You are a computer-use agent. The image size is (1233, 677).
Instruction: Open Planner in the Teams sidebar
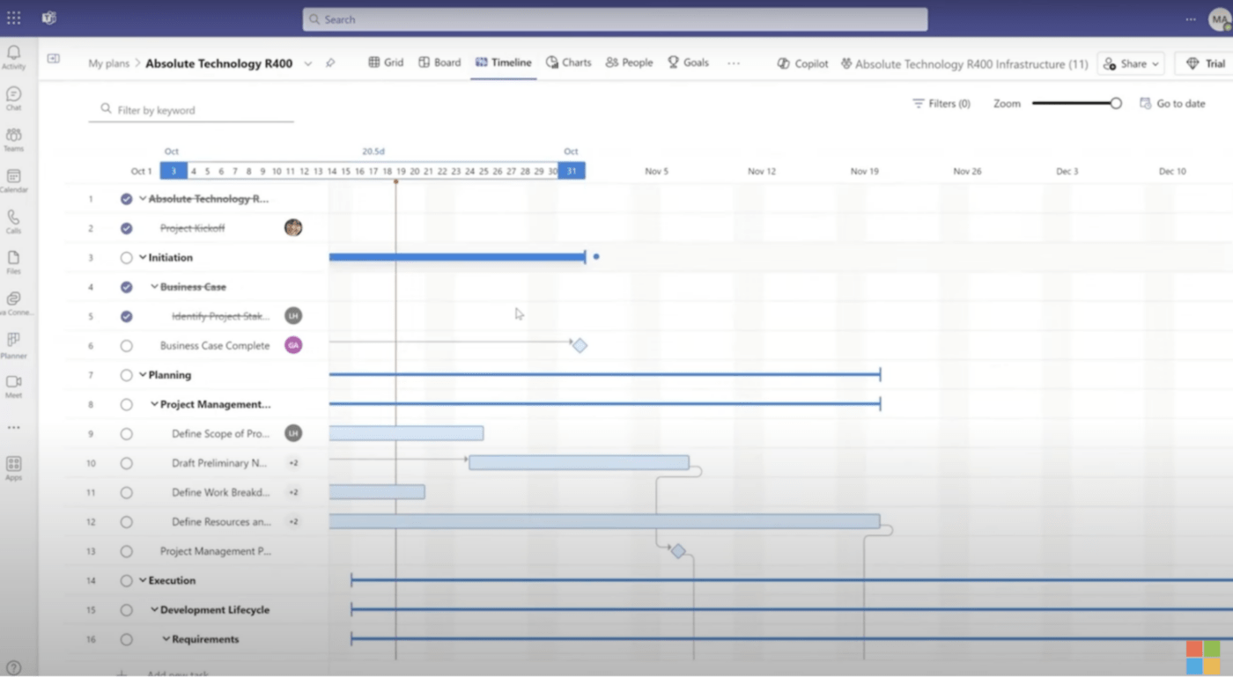pos(13,345)
